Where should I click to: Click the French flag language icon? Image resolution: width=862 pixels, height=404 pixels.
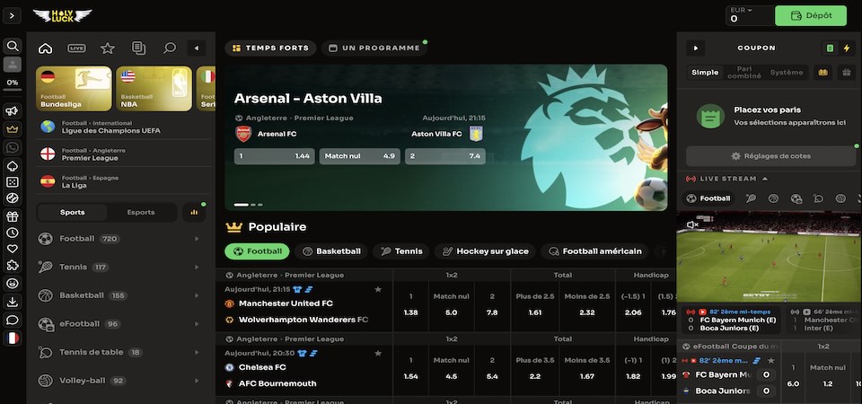pyautogui.click(x=13, y=338)
